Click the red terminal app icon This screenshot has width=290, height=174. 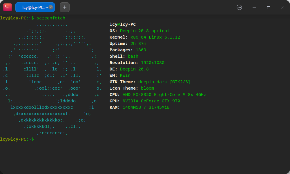coord(8,7)
